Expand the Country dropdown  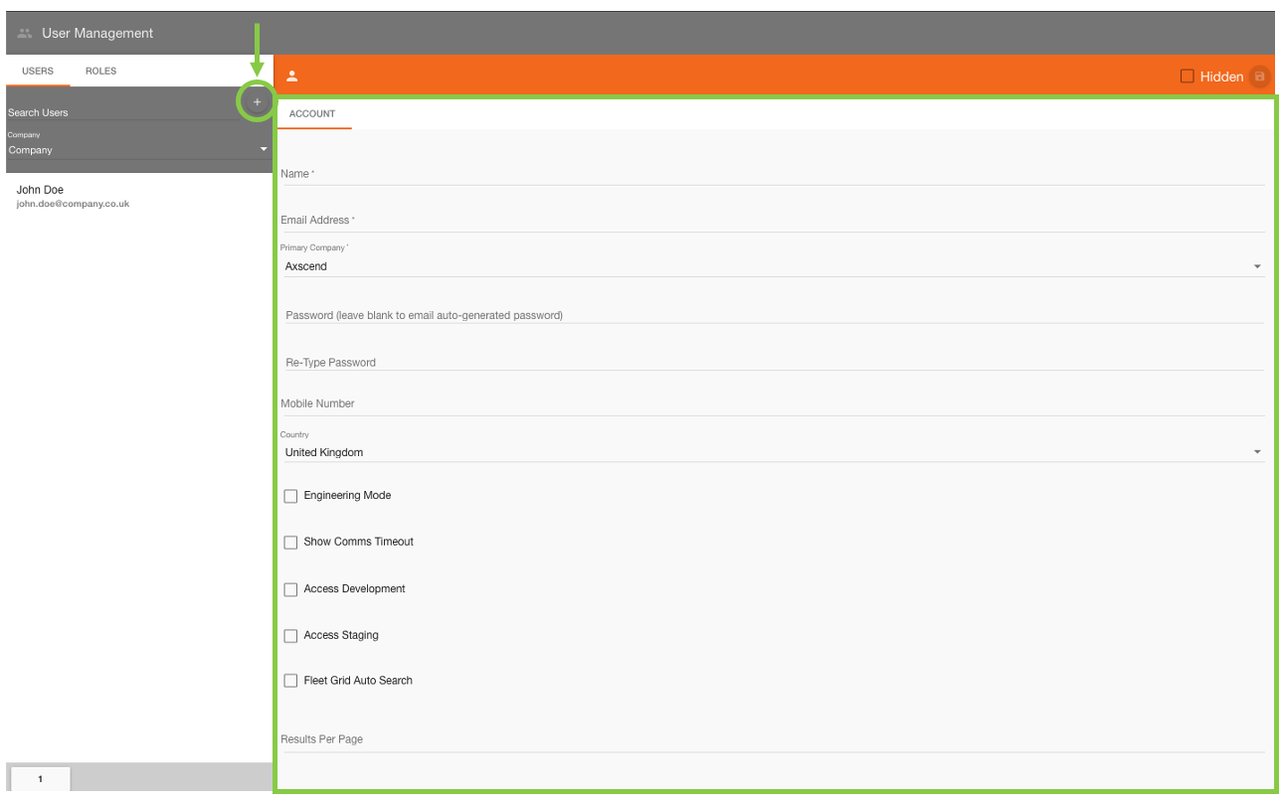click(772, 452)
